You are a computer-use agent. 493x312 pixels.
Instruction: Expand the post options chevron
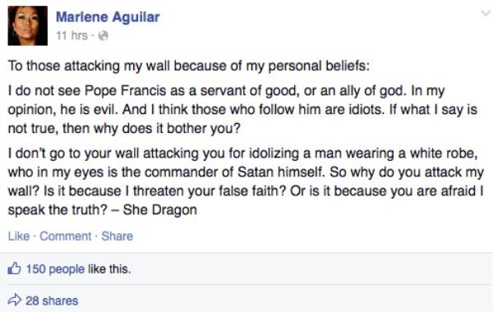pyautogui.click(x=486, y=13)
